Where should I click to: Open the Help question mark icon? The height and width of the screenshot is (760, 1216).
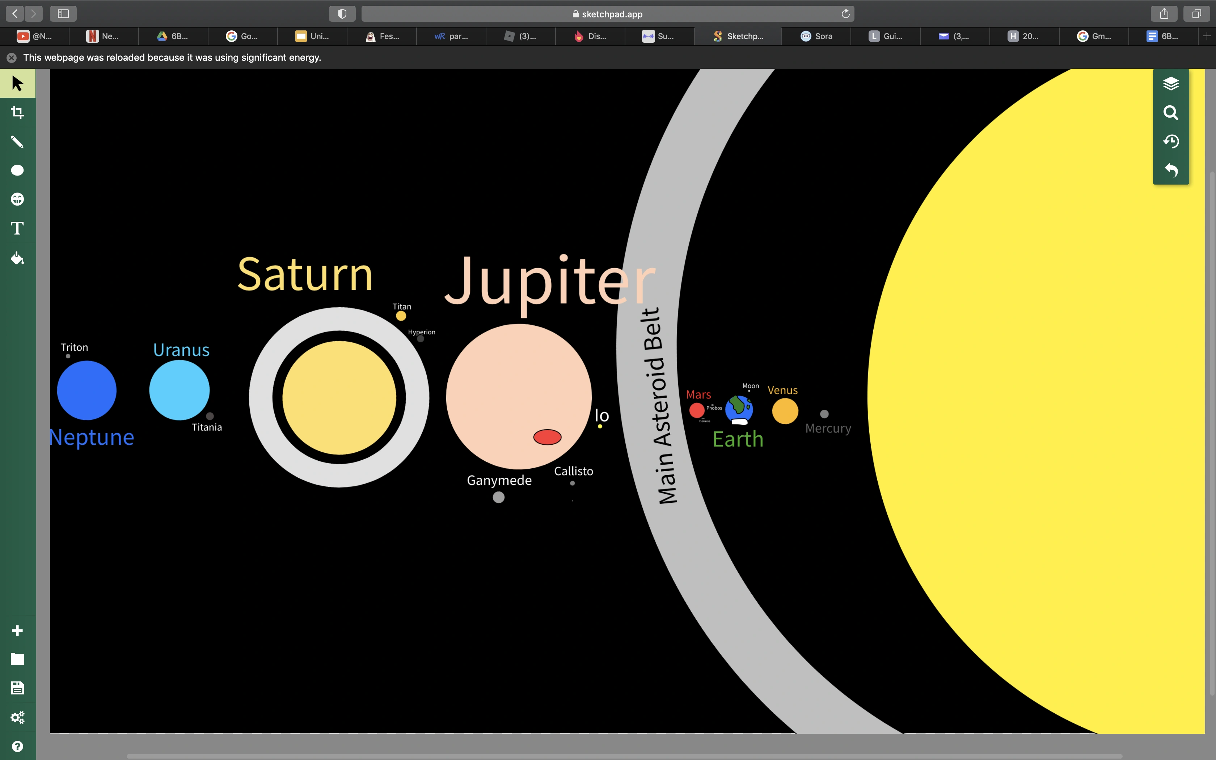point(18,746)
